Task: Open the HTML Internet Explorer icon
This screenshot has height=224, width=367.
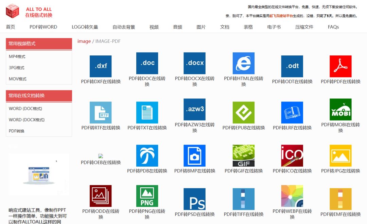Action: tap(244, 63)
